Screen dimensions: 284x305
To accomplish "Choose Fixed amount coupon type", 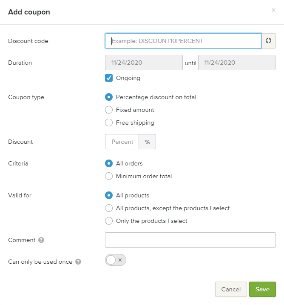I will (x=109, y=110).
